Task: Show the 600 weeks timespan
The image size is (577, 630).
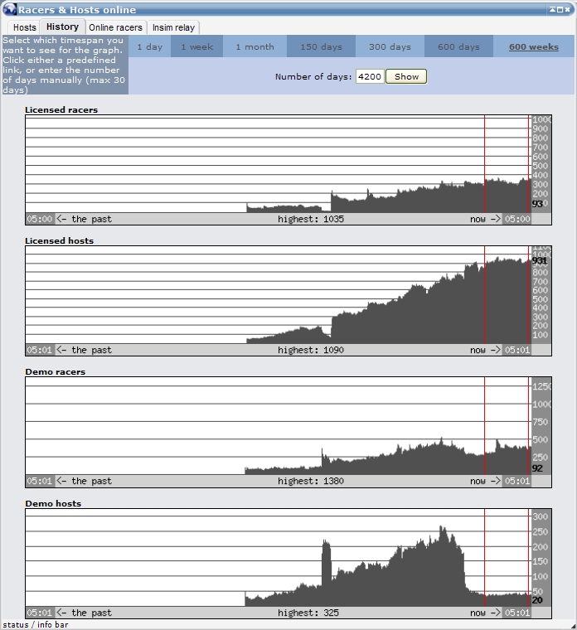Action: [x=534, y=46]
